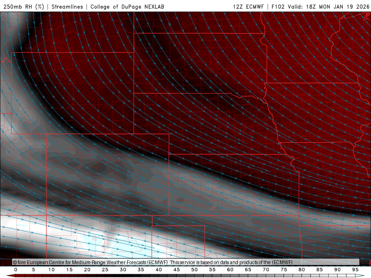Select the "10" value on the color scale

pos(51,270)
